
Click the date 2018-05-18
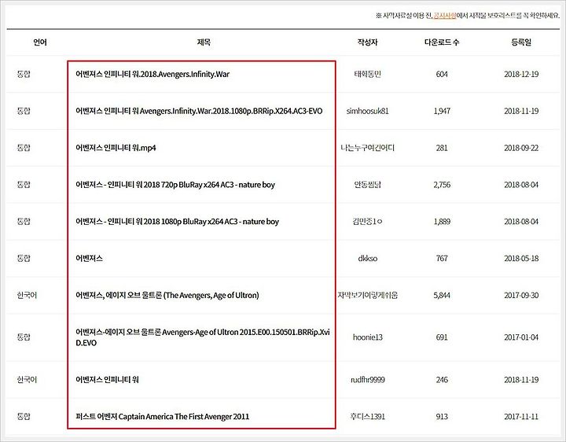pyautogui.click(x=521, y=259)
